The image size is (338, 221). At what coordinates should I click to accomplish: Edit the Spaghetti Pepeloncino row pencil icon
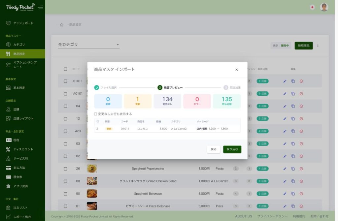click(285, 169)
